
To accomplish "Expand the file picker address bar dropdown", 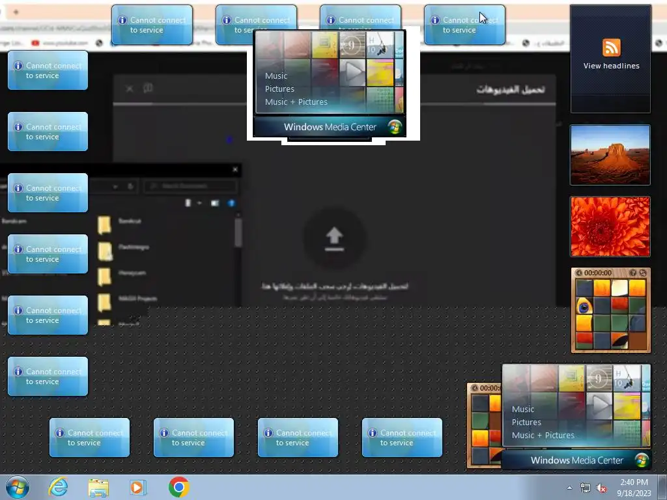I will (x=115, y=186).
